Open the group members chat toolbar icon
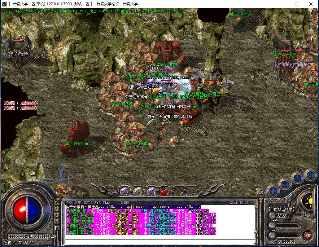 (x=97, y=203)
